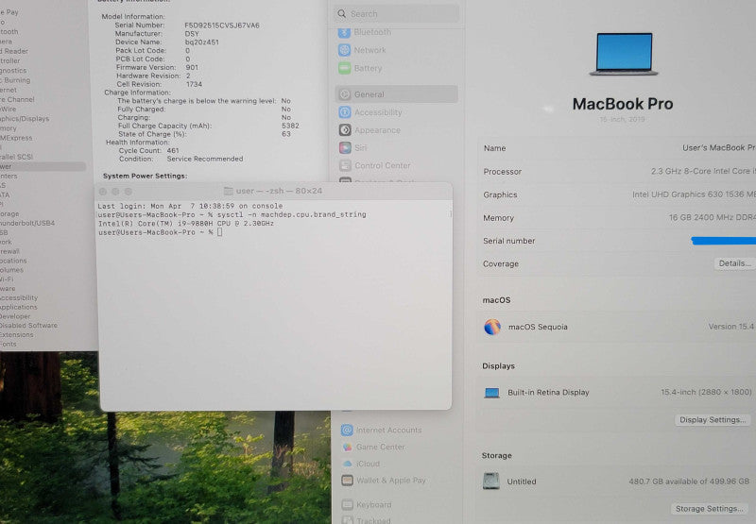Click the Cycle Count value 461
The width and height of the screenshot is (756, 524).
pyautogui.click(x=173, y=150)
